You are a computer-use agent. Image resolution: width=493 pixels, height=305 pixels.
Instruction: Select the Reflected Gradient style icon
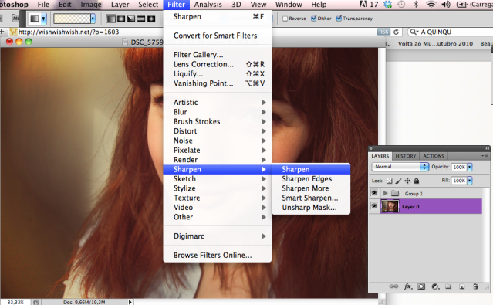(x=141, y=19)
